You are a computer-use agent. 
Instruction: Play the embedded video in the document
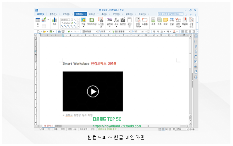(x=93, y=91)
